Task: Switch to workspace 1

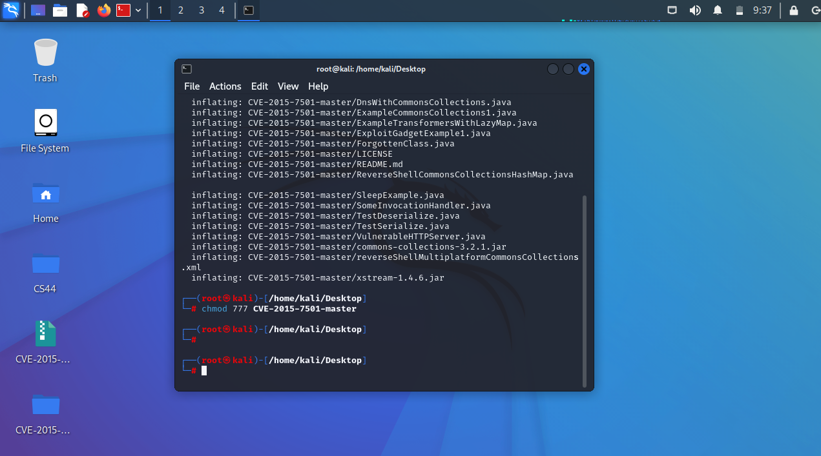Action: coord(160,10)
